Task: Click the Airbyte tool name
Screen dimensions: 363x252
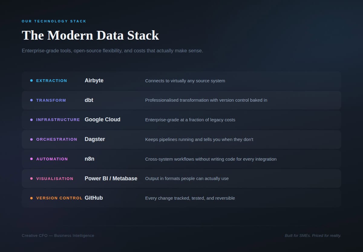Action: pyautogui.click(x=94, y=80)
